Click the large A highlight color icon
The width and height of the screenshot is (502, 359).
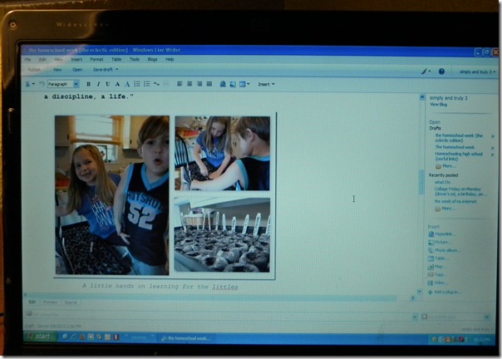(x=127, y=84)
